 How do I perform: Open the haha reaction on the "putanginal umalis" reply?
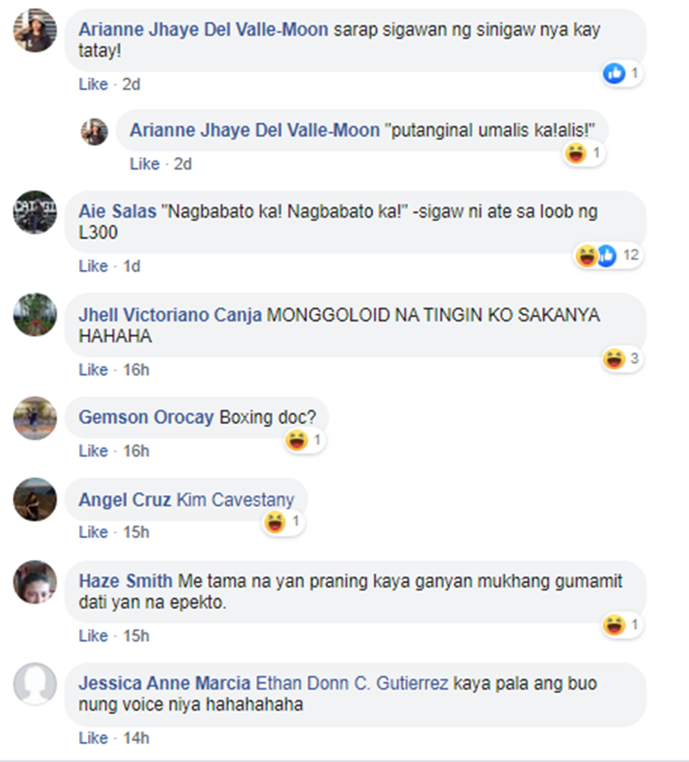coord(576,153)
